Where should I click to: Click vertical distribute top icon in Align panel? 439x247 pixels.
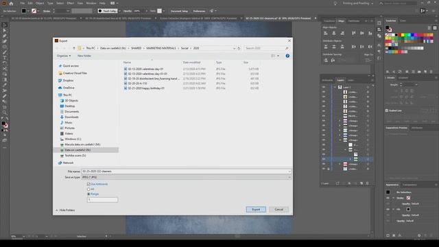point(326,47)
